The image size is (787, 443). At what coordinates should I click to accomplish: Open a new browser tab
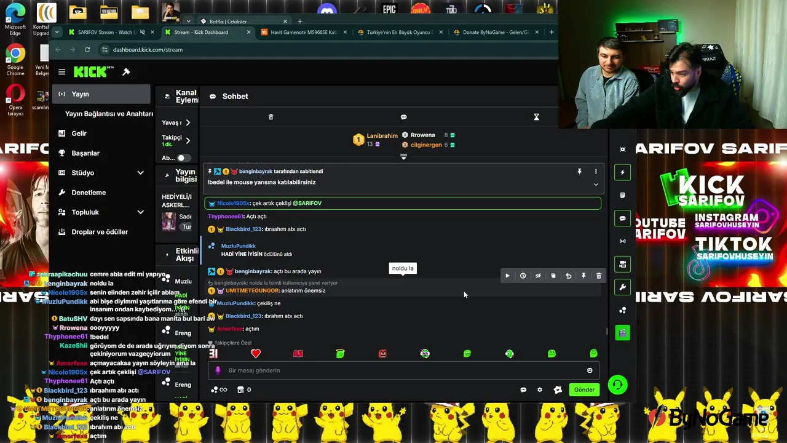click(x=552, y=32)
